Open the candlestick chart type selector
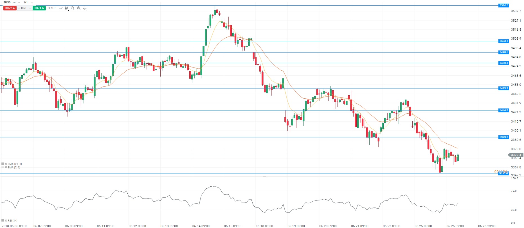The image size is (524, 228). pyautogui.click(x=67, y=8)
